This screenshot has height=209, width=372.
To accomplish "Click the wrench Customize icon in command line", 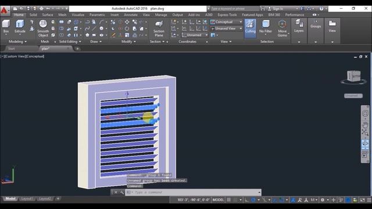I will (122, 192).
